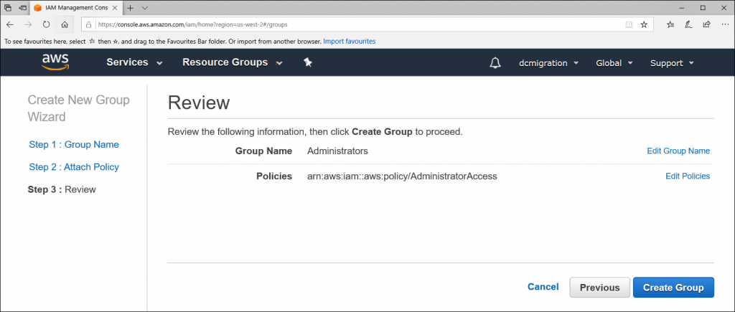The height and width of the screenshot is (312, 735).
Task: Click the browser back arrow
Action: coord(10,24)
